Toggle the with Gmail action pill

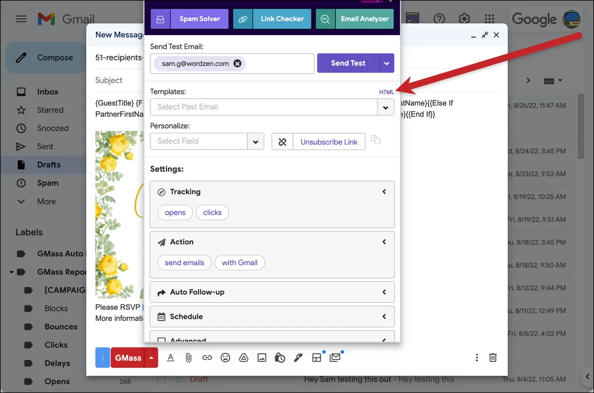coord(240,263)
